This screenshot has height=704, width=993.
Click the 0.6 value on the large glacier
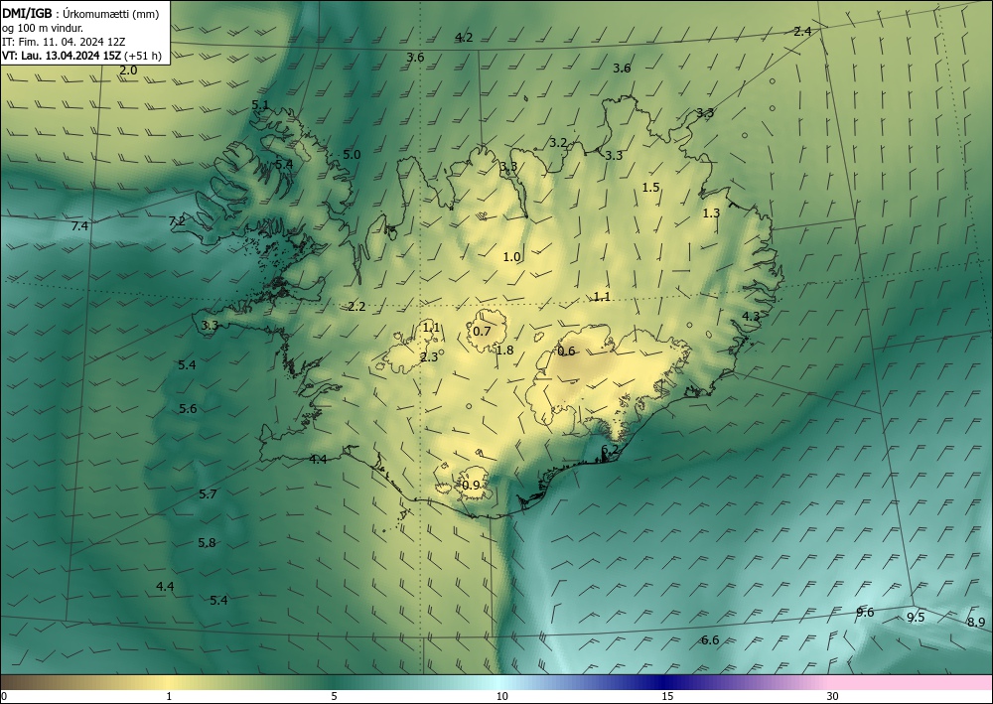pyautogui.click(x=566, y=352)
